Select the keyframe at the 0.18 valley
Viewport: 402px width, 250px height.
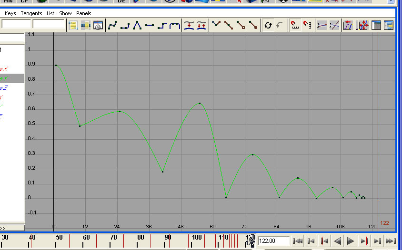[162, 172]
